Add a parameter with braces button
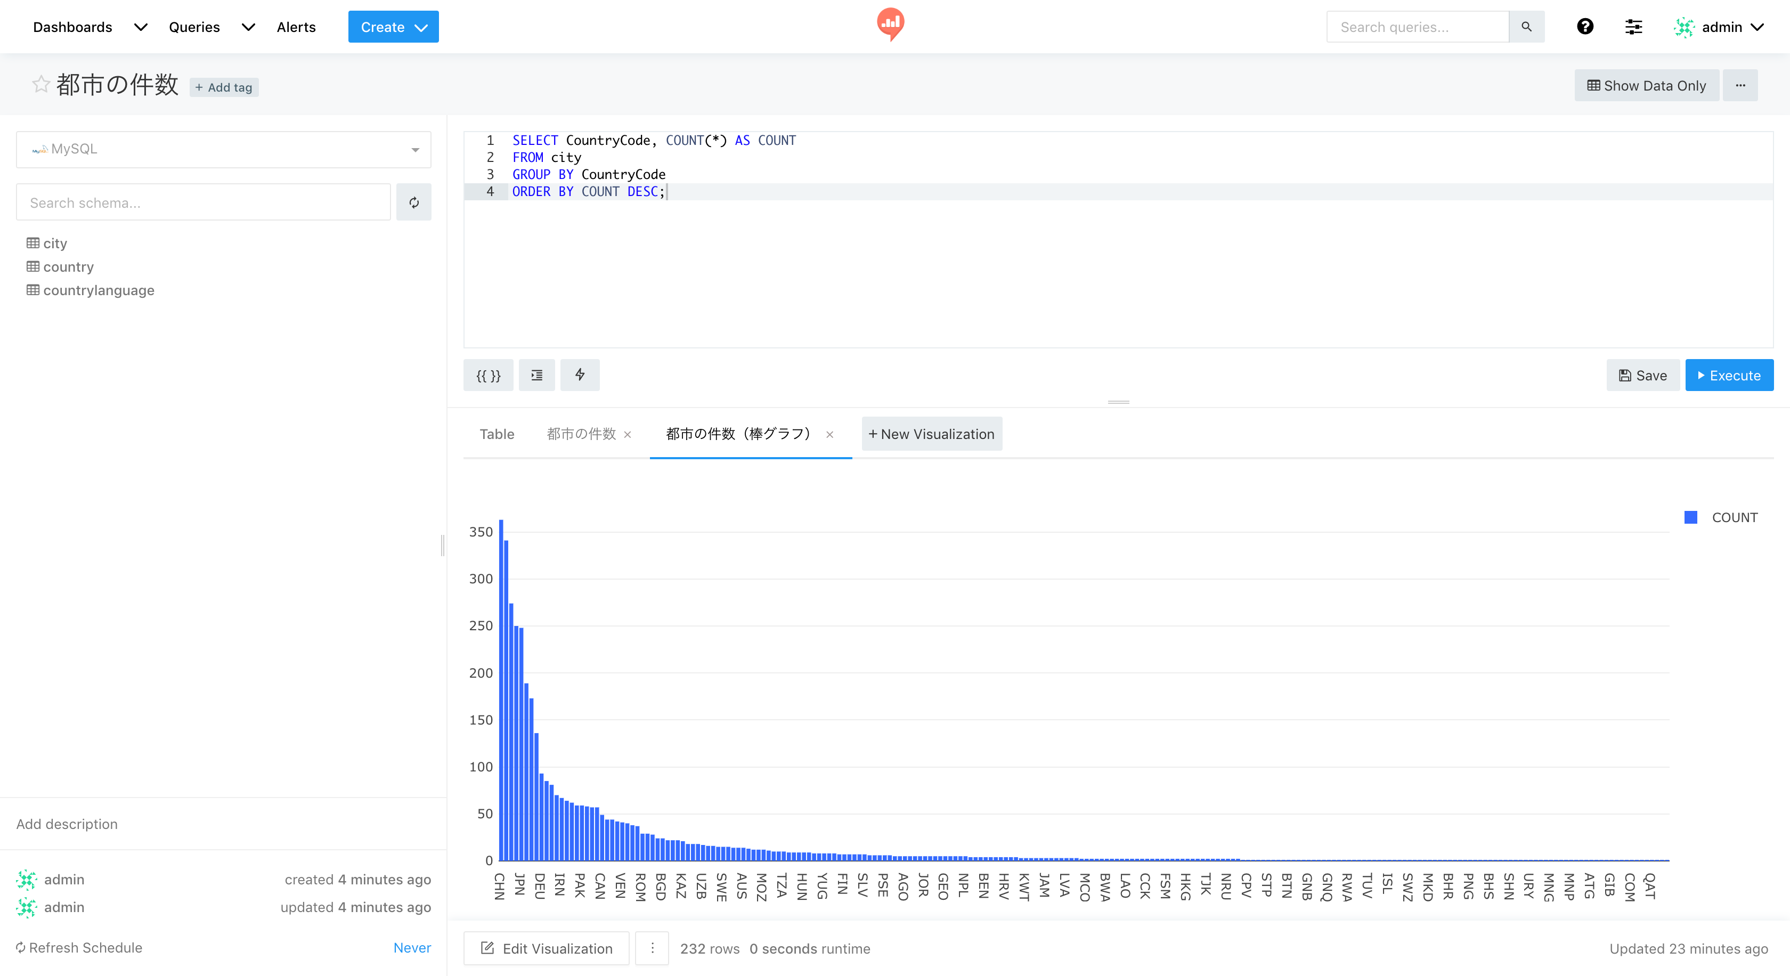The height and width of the screenshot is (976, 1790). tap(488, 376)
